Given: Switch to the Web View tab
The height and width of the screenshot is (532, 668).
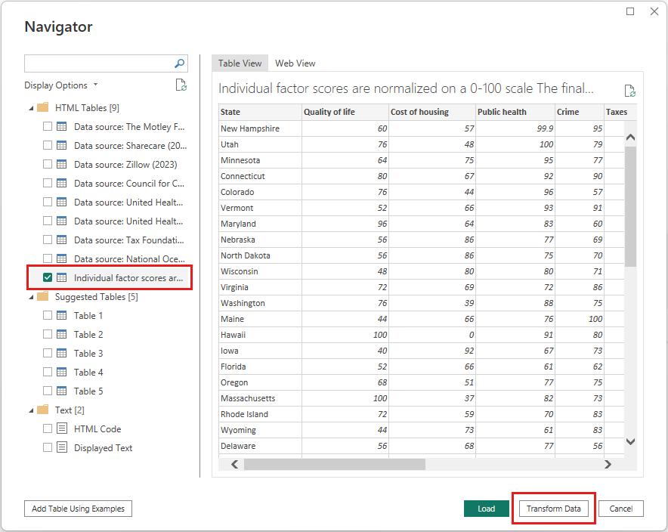Looking at the screenshot, I should click(295, 63).
